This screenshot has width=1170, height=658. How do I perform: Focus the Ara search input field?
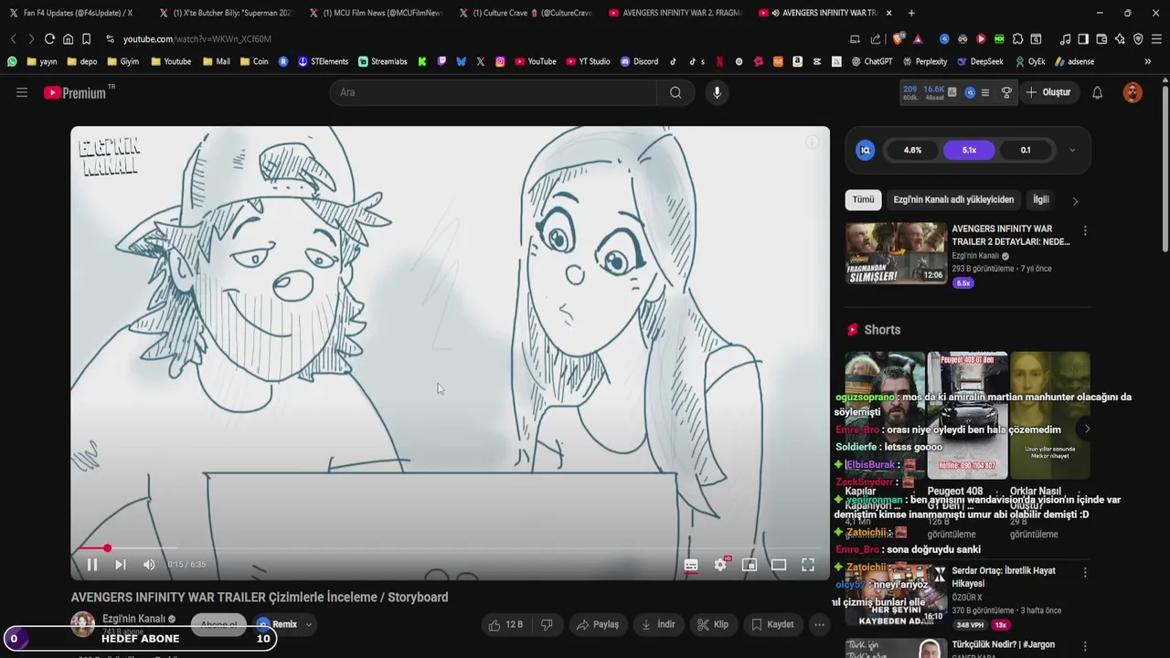pyautogui.click(x=494, y=92)
